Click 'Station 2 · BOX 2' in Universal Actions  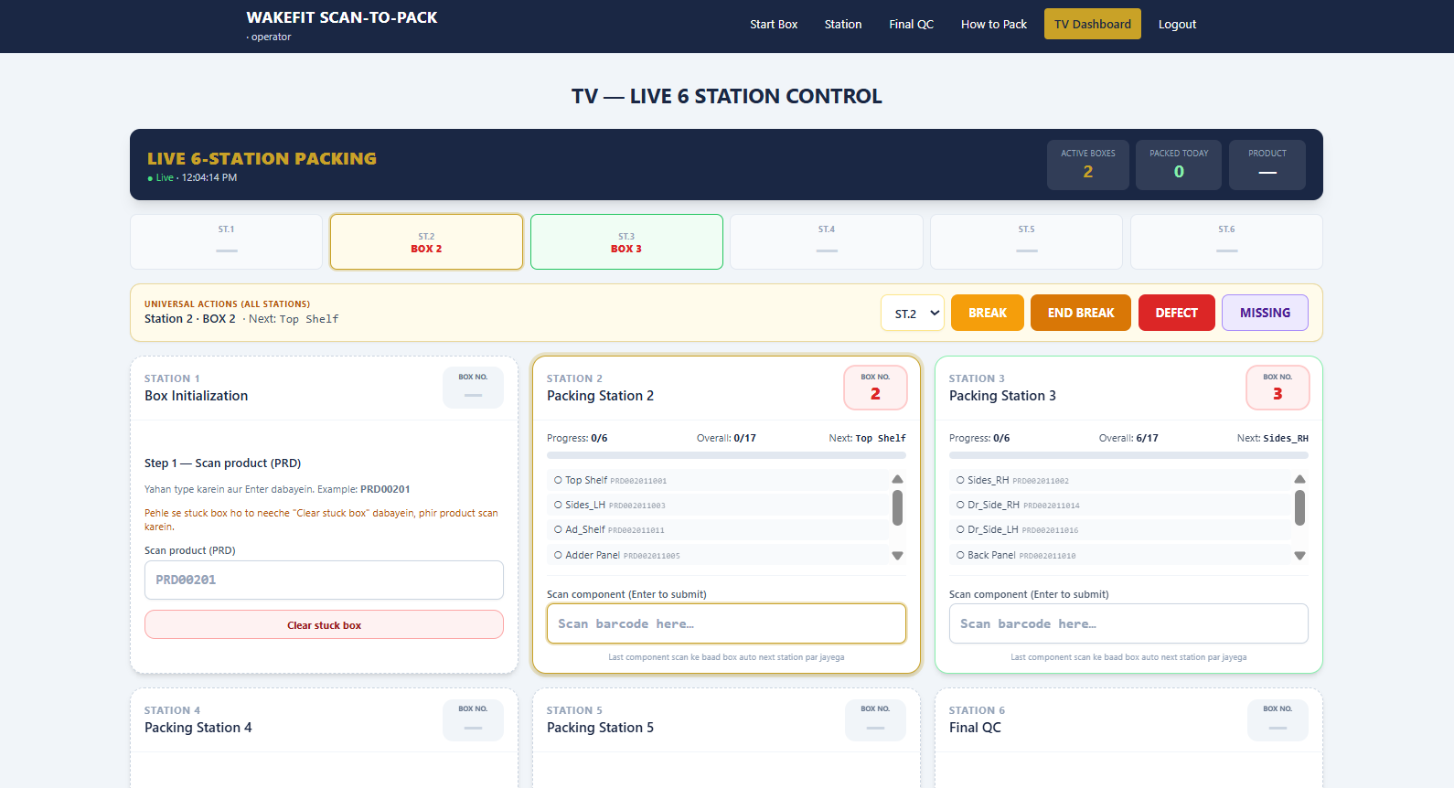[190, 319]
